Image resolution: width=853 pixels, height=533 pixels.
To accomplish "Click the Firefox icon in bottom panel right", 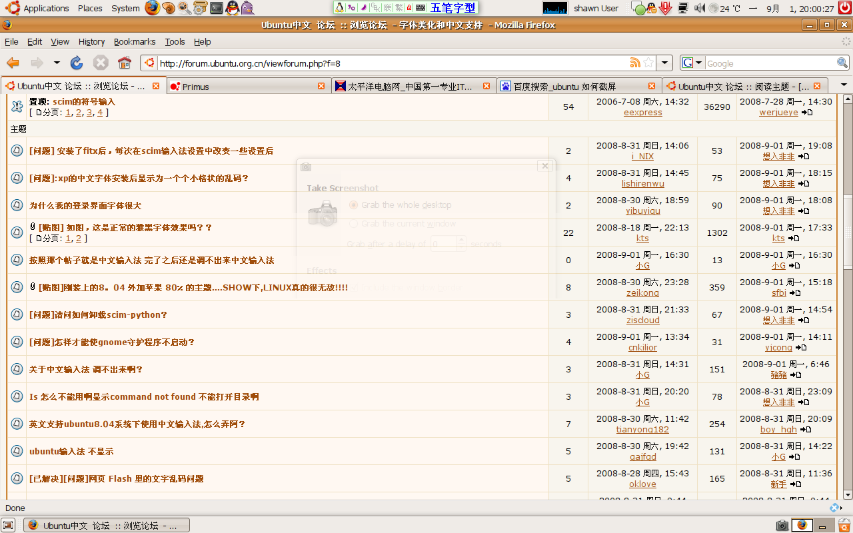I will (802, 525).
